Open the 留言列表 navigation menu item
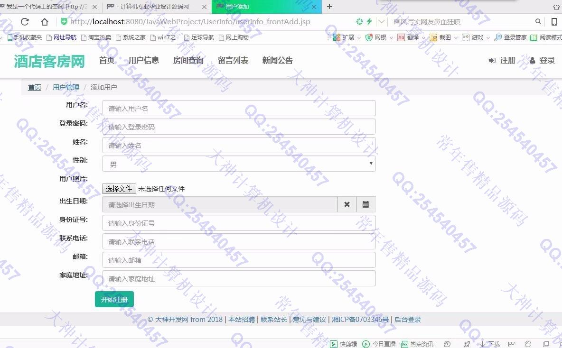This screenshot has height=348, width=562. (233, 61)
